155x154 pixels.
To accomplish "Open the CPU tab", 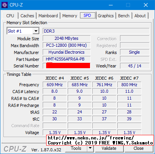I will 10,16.
